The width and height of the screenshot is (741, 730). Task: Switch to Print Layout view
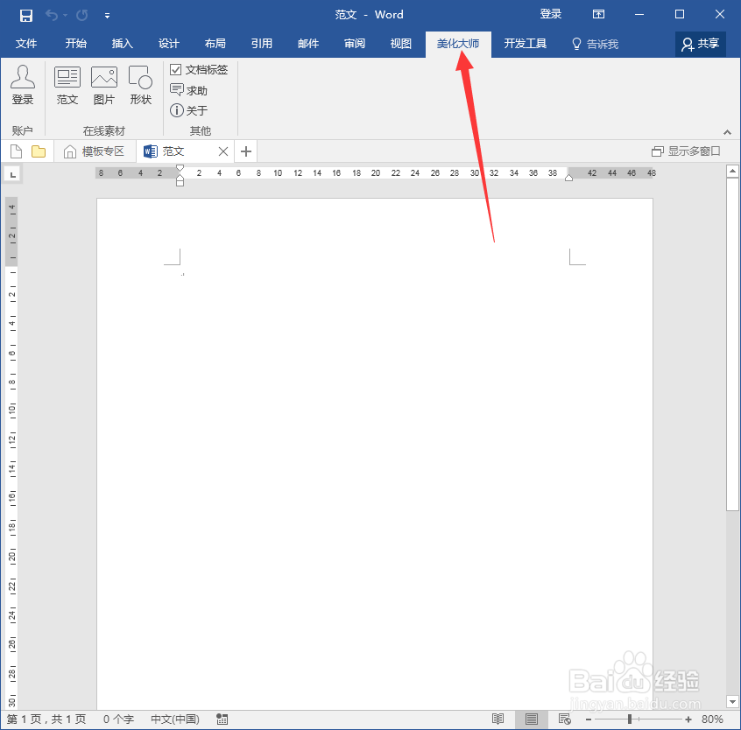click(532, 719)
